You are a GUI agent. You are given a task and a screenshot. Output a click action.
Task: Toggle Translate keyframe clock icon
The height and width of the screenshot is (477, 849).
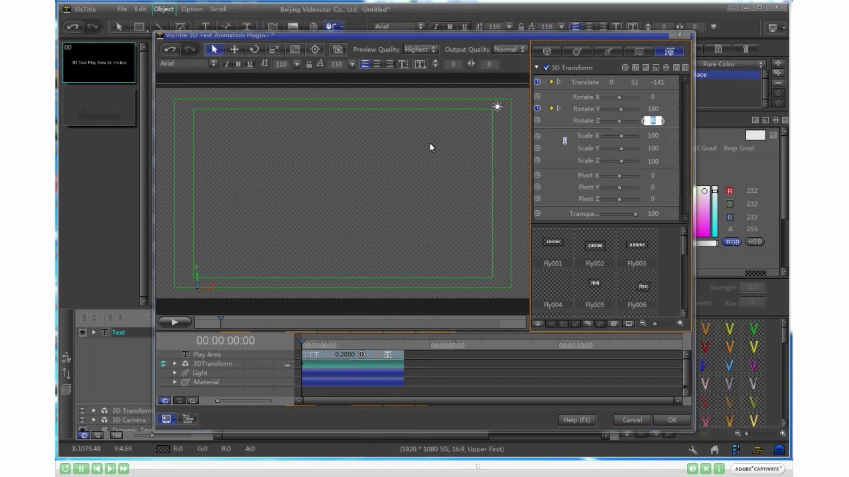pyautogui.click(x=537, y=82)
